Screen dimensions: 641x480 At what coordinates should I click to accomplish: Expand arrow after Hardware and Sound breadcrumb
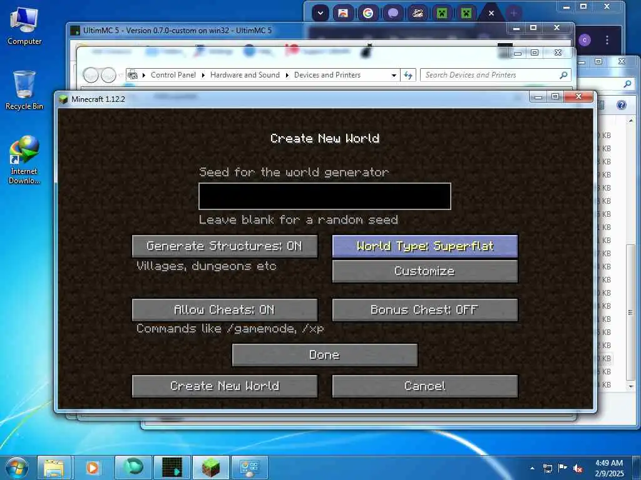(x=287, y=76)
